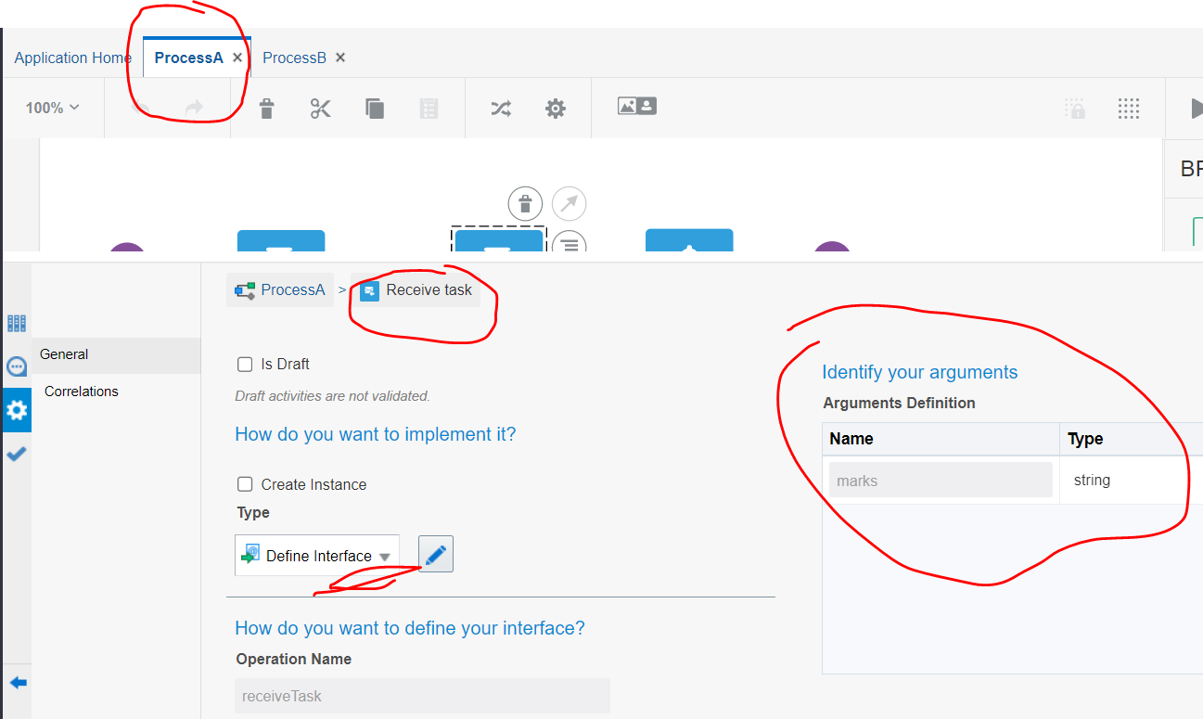Open the Comments panel in the sidebar
Image resolution: width=1203 pixels, height=719 pixels.
tap(16, 366)
